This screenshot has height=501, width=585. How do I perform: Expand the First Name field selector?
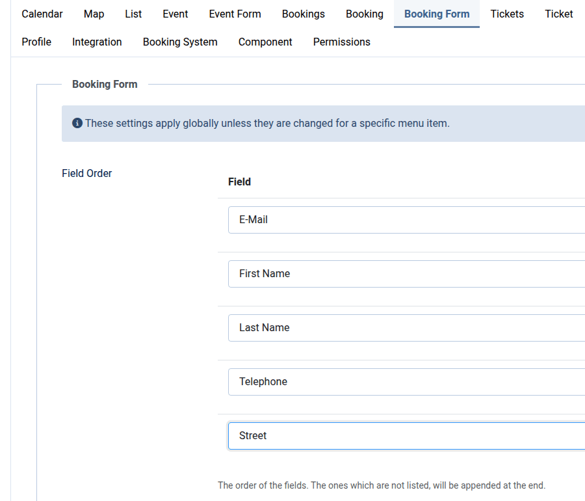tap(406, 274)
